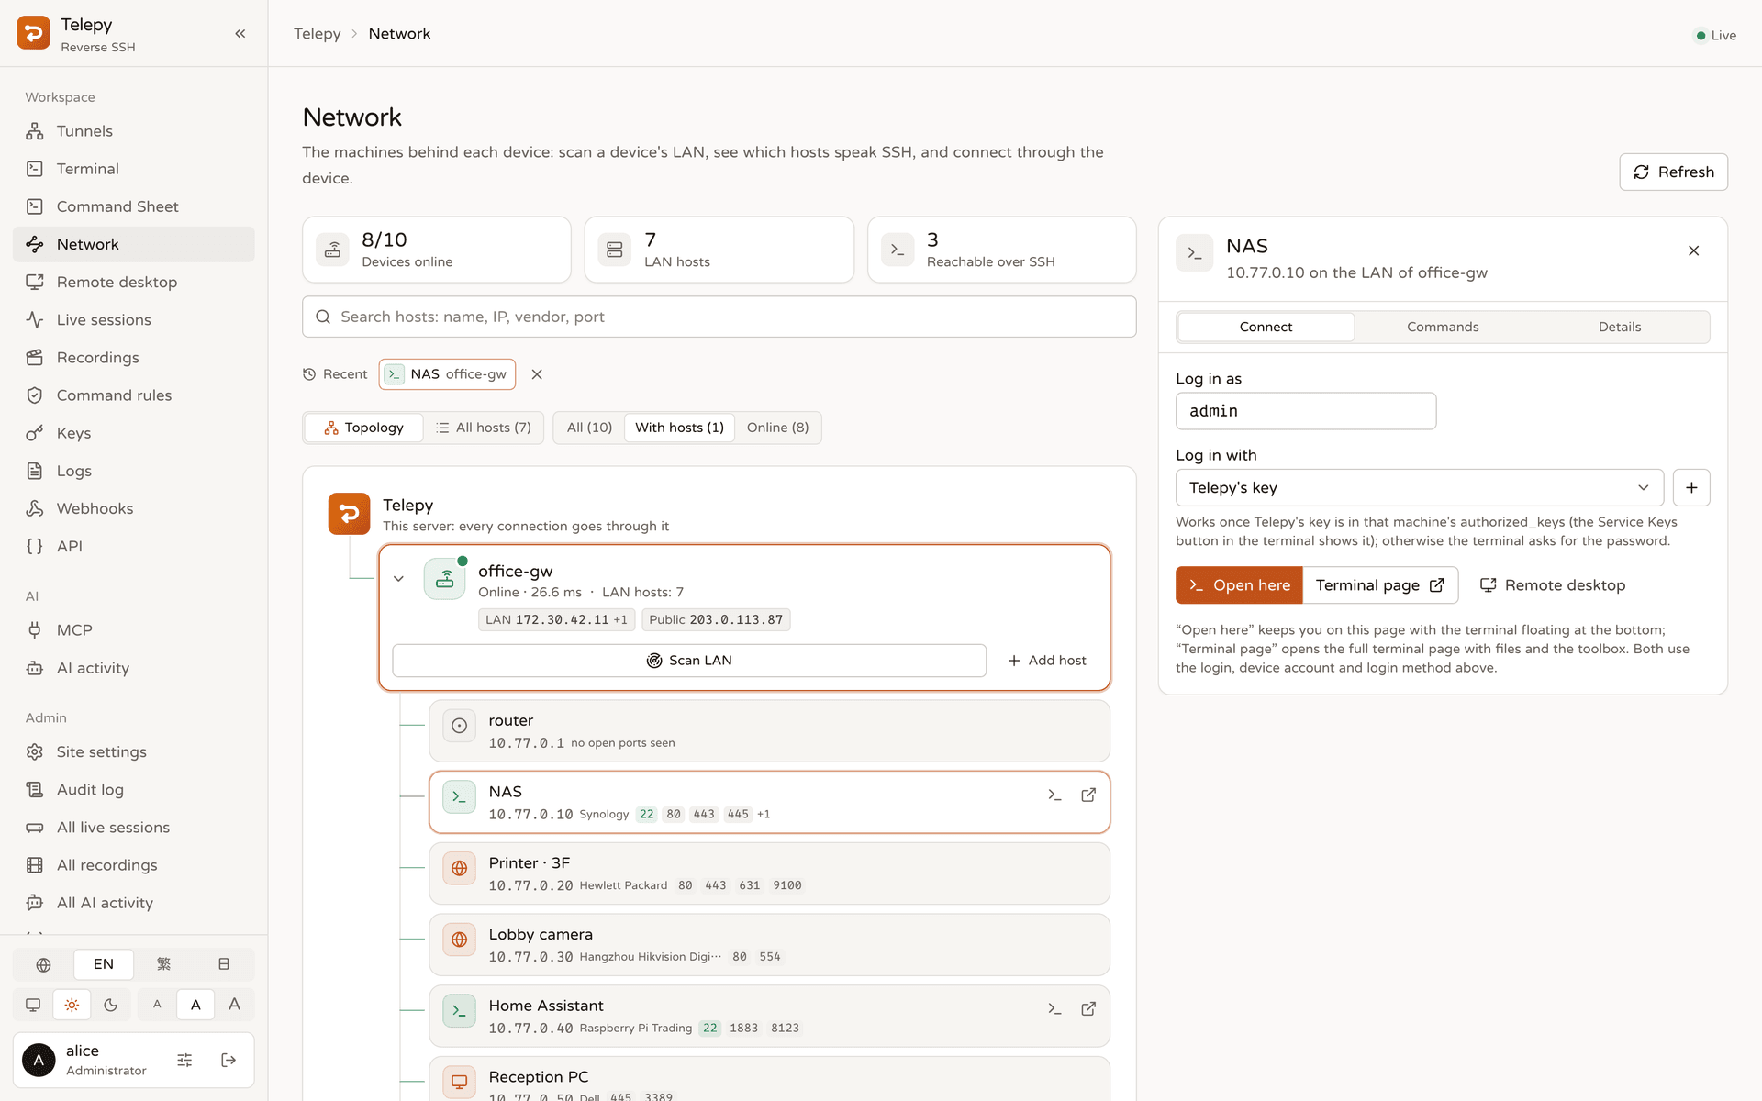The width and height of the screenshot is (1762, 1101).
Task: Open Live sessions page
Action: (x=134, y=319)
